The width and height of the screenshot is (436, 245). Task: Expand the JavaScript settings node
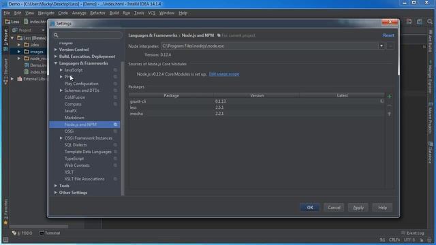[x=61, y=70]
